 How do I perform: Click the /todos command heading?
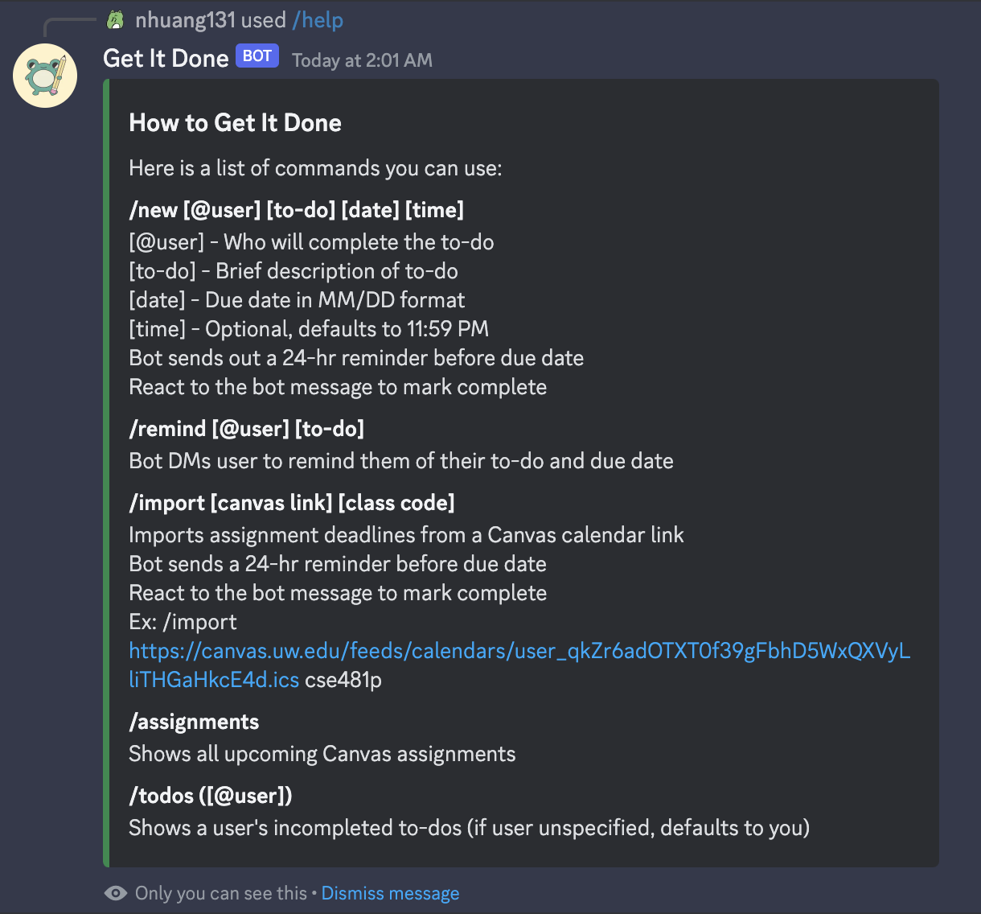[210, 796]
